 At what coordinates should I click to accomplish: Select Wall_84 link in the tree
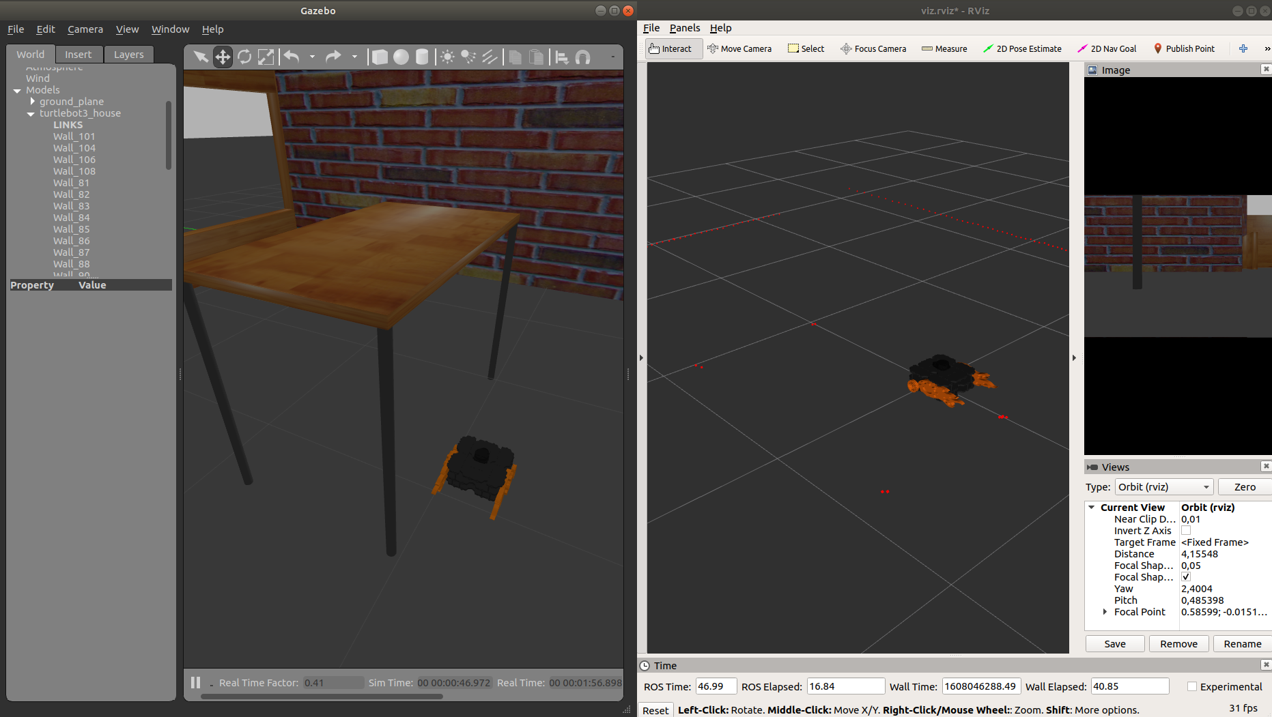pos(72,218)
